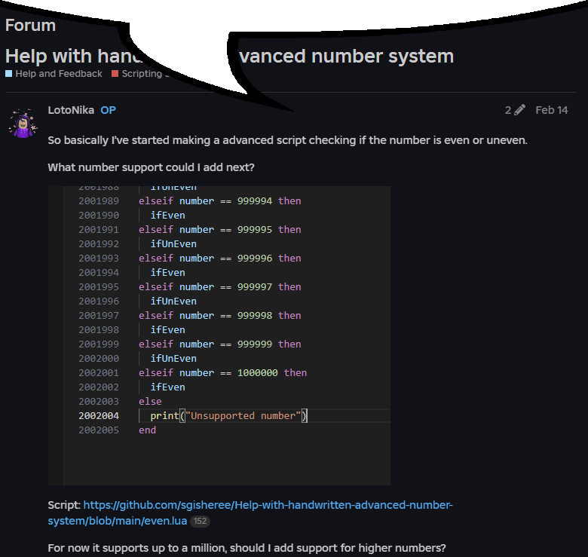Click the red Scripting category square

point(115,74)
